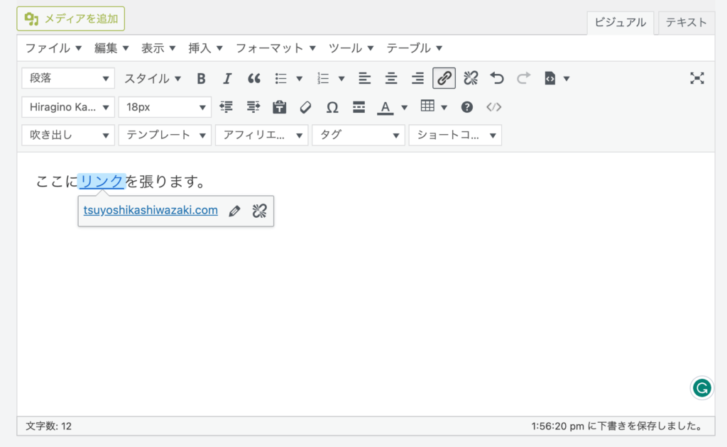727x447 pixels.
Task: Edit the link via the pencil icon
Action: [235, 211]
